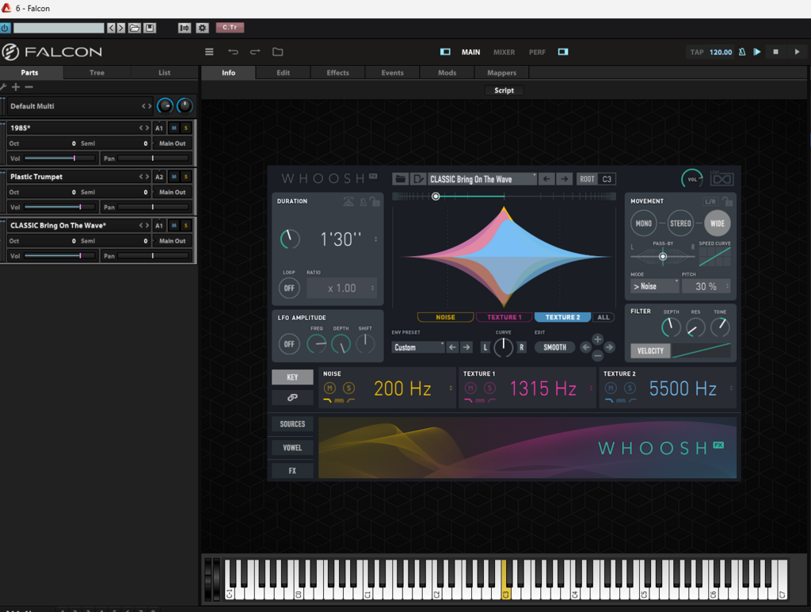The image size is (811, 612).
Task: Open the Edit tab
Action: [283, 72]
